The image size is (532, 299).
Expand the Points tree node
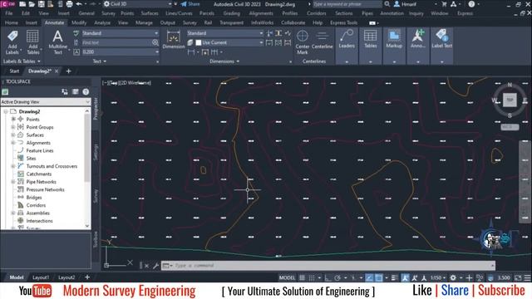point(13,120)
